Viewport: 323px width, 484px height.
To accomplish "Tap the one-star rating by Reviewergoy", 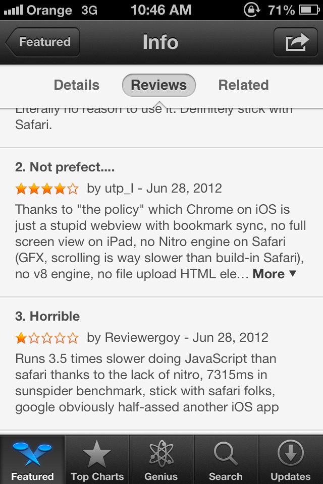I will point(47,338).
